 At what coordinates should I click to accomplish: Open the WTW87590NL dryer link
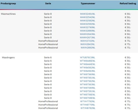87,88
